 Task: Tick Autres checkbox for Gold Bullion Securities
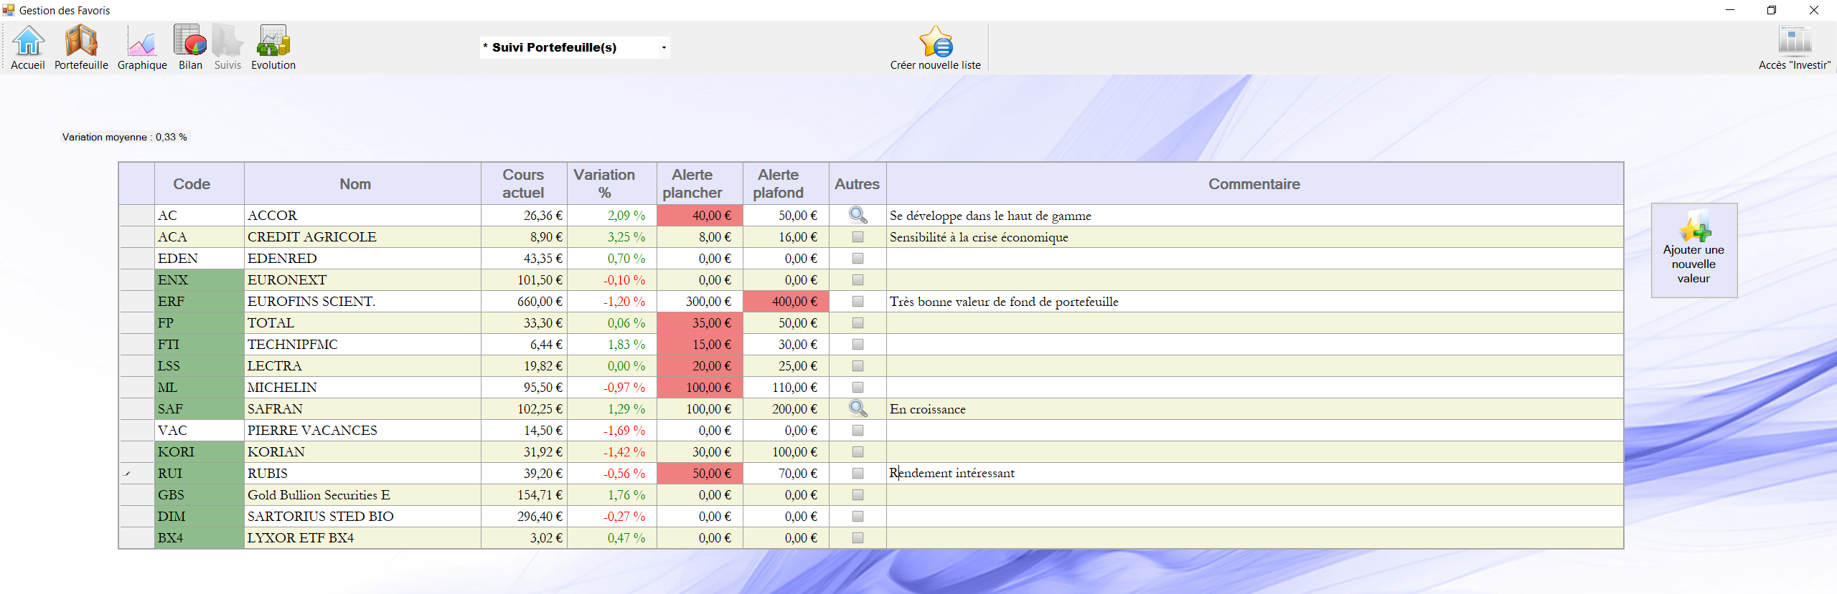858,495
